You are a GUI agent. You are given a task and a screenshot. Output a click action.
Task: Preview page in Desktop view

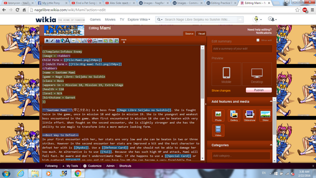click(257, 74)
